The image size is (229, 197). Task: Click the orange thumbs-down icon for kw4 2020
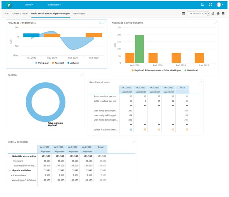point(173,130)
